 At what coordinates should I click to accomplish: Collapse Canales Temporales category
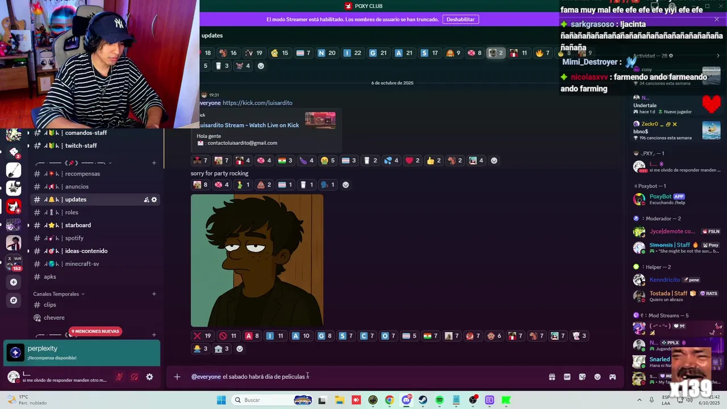[59, 294]
